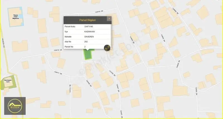Click the 124650. SK street label

coord(197,91)
